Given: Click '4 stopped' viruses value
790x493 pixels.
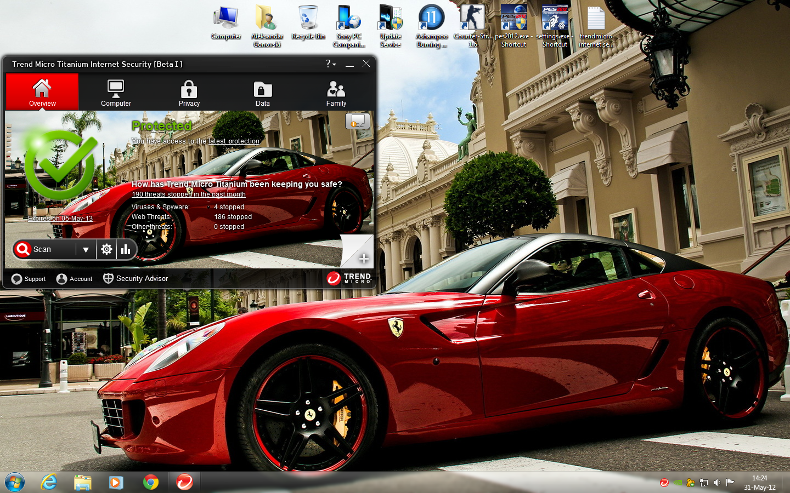Looking at the screenshot, I should (229, 207).
